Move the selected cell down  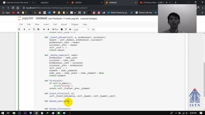pyautogui.click(x=48, y=29)
